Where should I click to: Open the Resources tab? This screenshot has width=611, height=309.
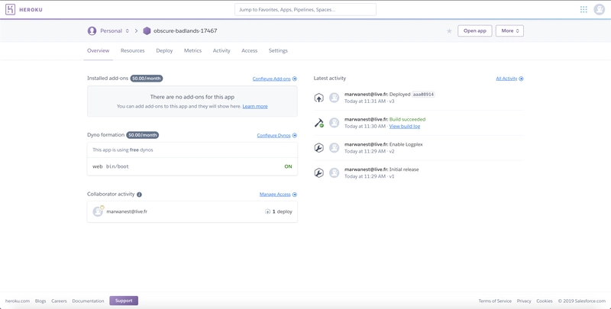click(132, 50)
